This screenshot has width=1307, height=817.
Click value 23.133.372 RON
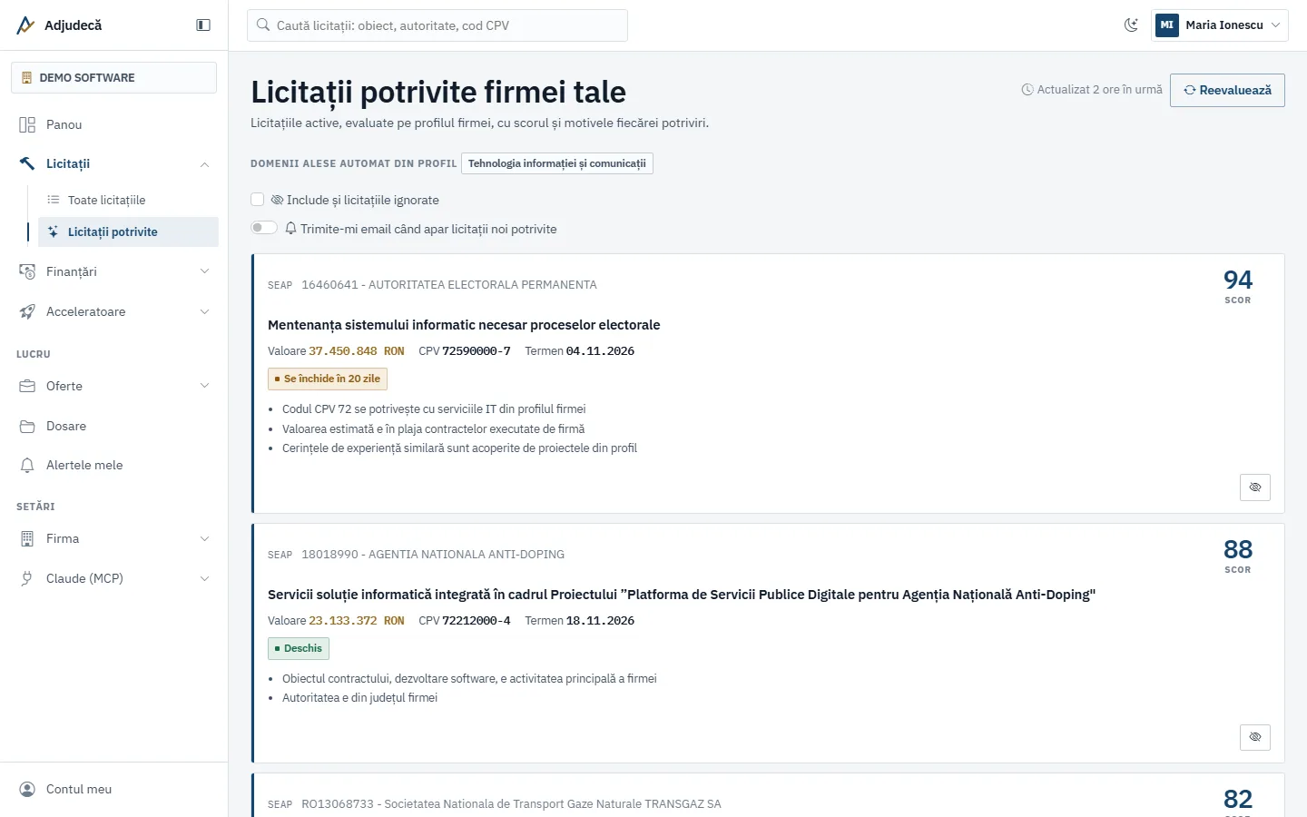(x=357, y=621)
